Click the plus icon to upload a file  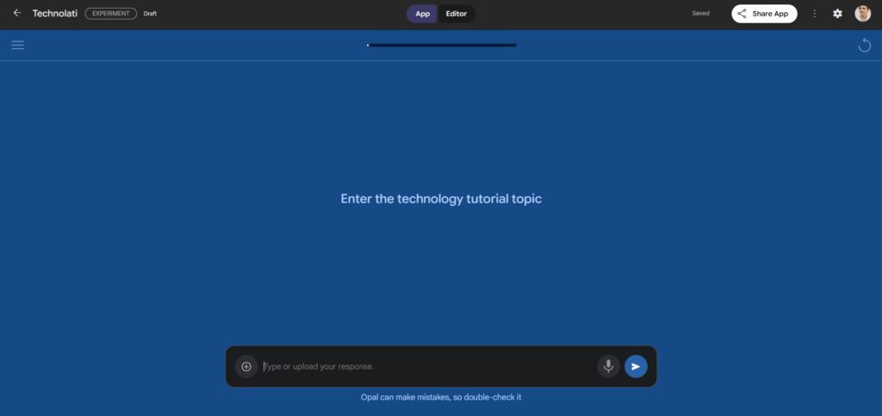click(x=246, y=366)
